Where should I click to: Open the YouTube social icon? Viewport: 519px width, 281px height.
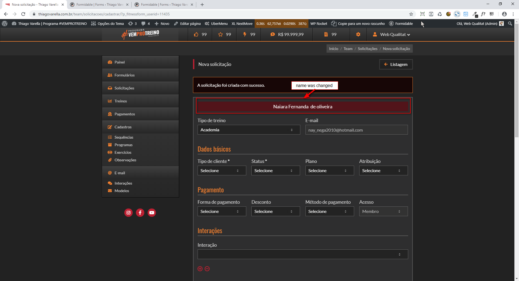point(152,213)
